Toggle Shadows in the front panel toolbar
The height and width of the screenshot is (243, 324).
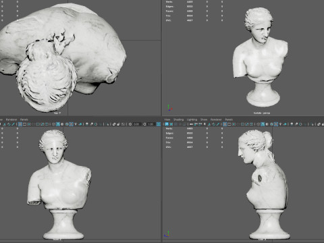(80, 124)
